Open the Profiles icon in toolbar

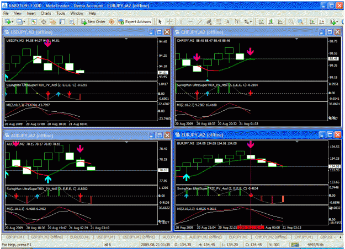tap(19, 21)
